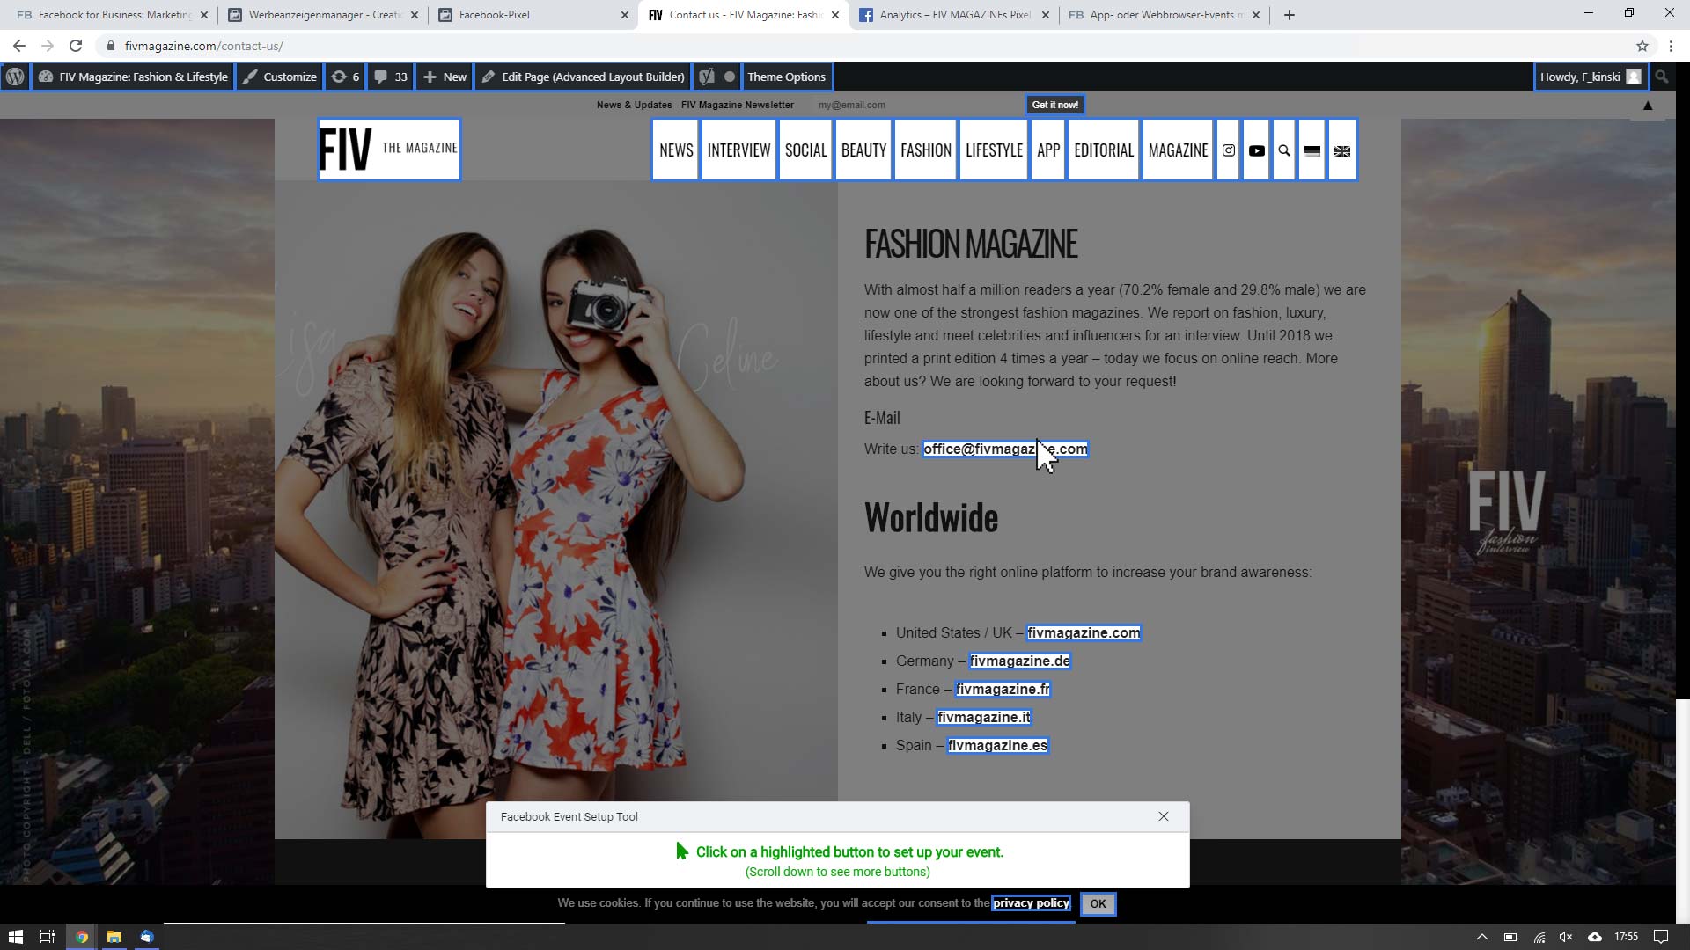Open the NEWS menu item
Image resolution: width=1690 pixels, height=950 pixels.
coord(676,150)
